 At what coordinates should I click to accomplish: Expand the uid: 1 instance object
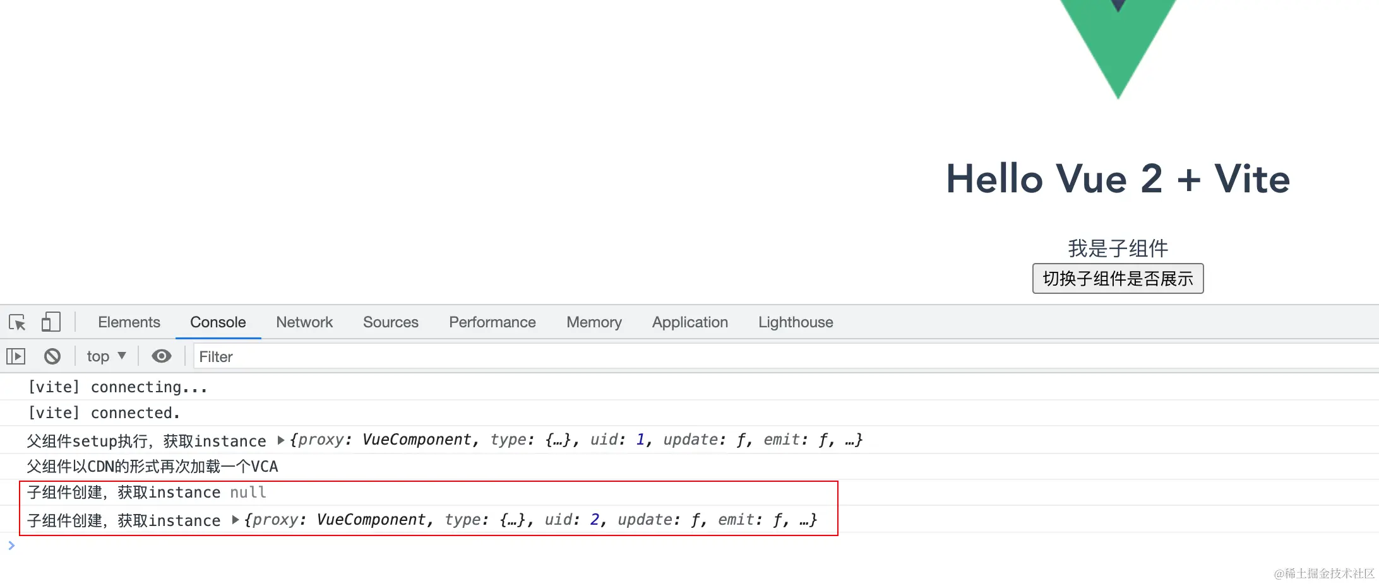[281, 440]
